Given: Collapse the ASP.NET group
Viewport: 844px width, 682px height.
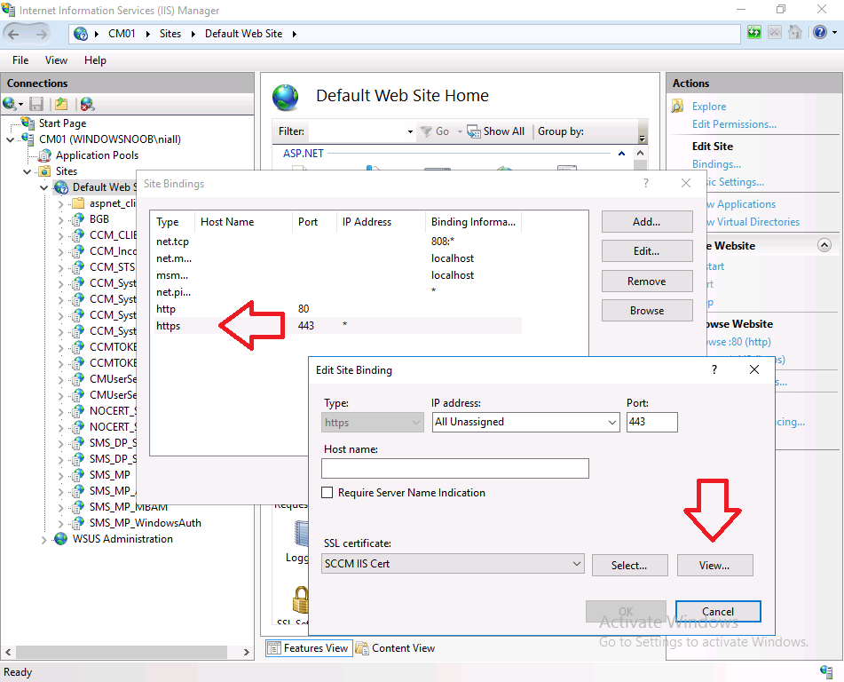Looking at the screenshot, I should [622, 154].
